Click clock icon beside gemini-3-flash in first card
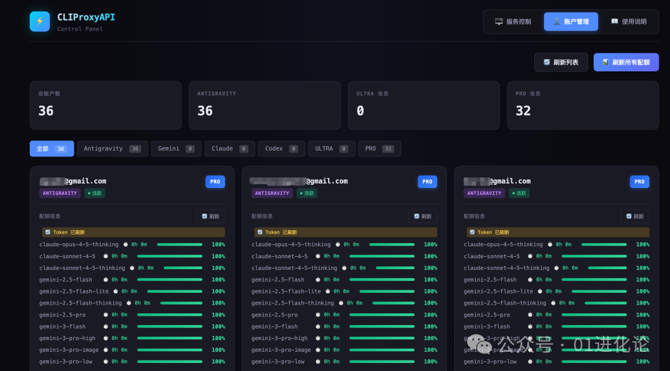Screen dimensions: 670x371 (106, 326)
